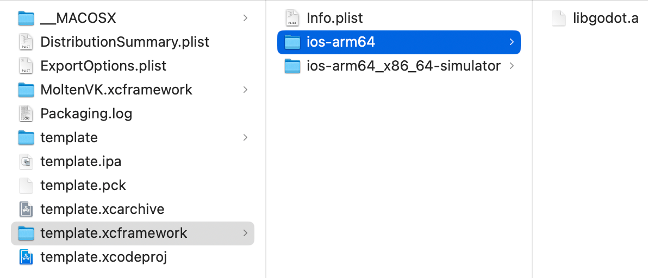This screenshot has height=278, width=648.
Task: Expand MoltenVK.xcframework via its chevron
Action: [246, 90]
